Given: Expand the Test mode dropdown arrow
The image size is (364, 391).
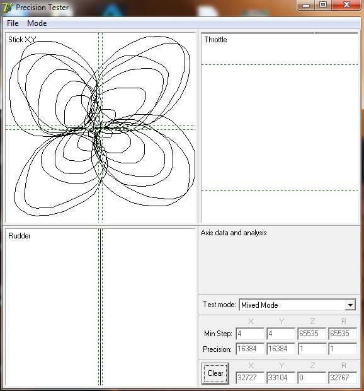Looking at the screenshot, I should click(x=350, y=305).
